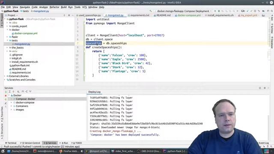Open the VCS menu

84,7
